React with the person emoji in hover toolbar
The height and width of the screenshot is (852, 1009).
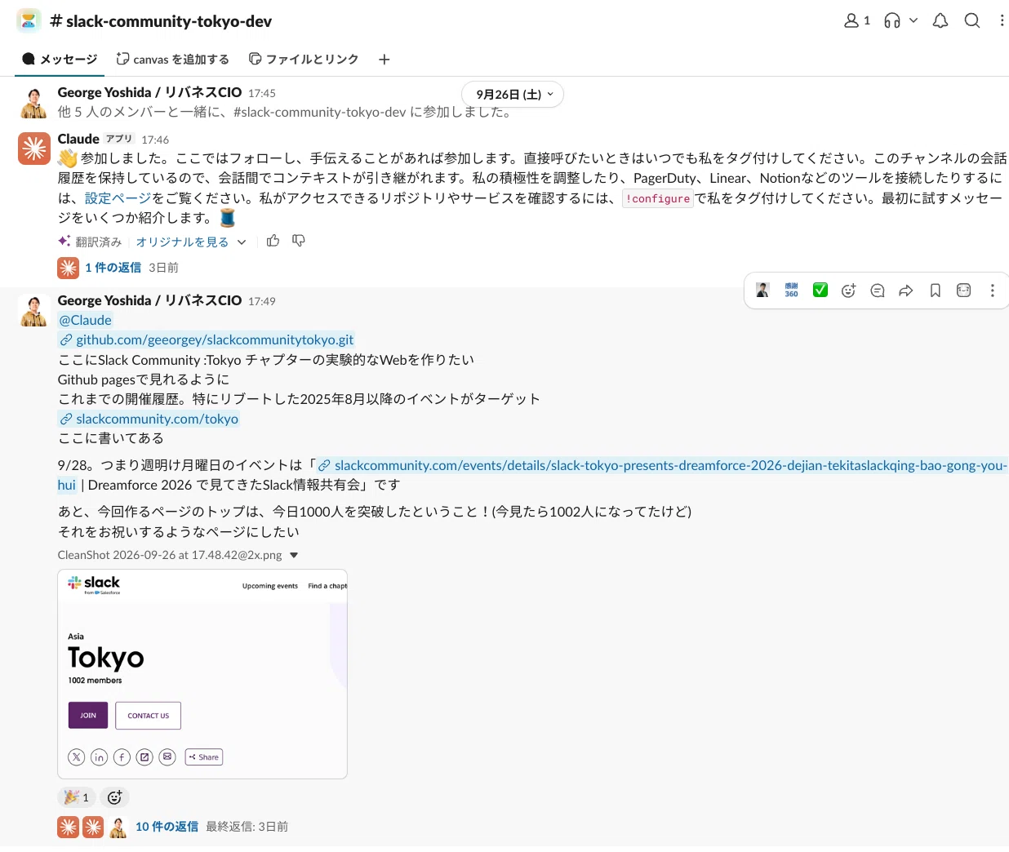[762, 290]
